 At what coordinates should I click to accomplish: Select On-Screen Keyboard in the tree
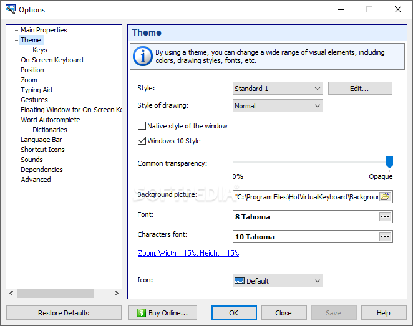pyautogui.click(x=52, y=60)
